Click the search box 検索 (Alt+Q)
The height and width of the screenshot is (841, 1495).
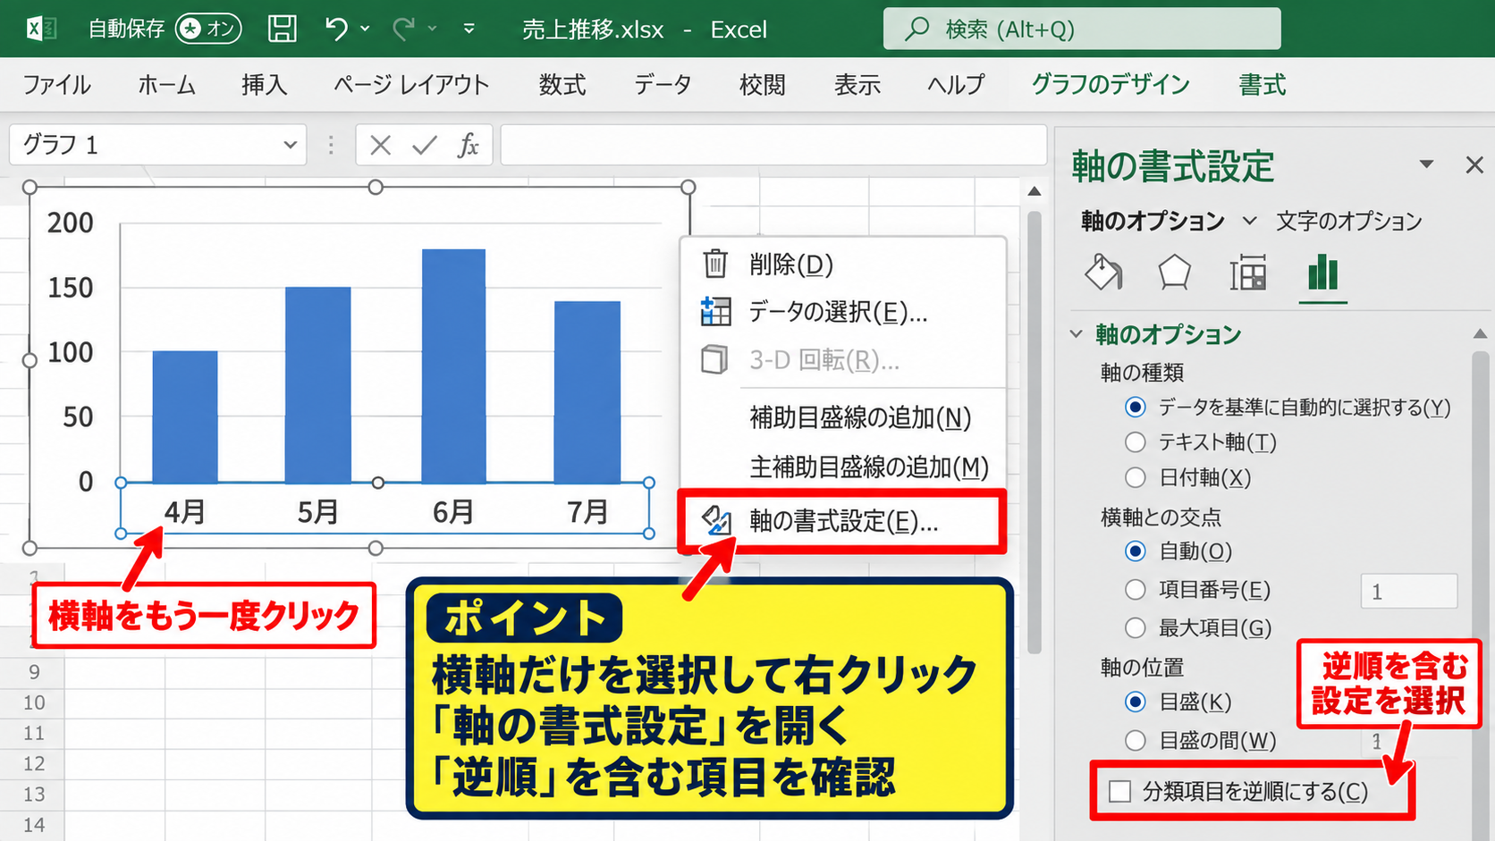[x=1082, y=29]
